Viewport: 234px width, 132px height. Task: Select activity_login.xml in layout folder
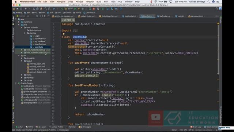(37, 64)
